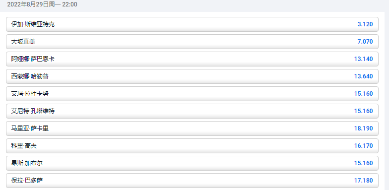Select the 16.170 odds price

[363, 146]
